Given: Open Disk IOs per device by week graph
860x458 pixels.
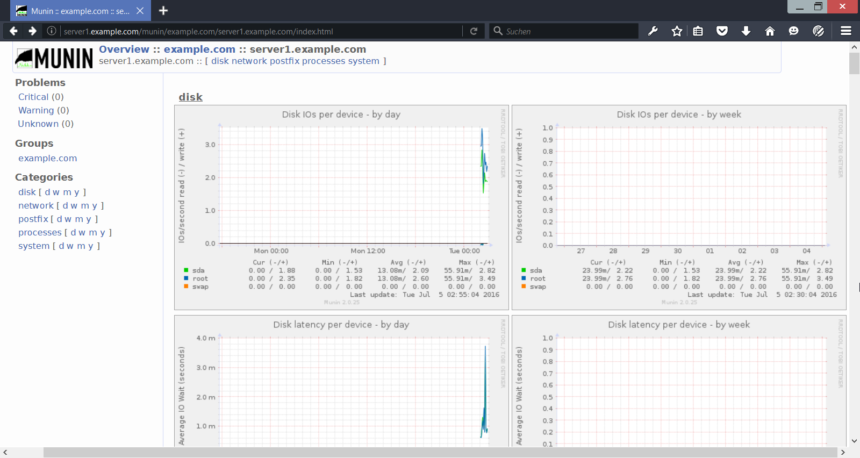Looking at the screenshot, I should (679, 207).
